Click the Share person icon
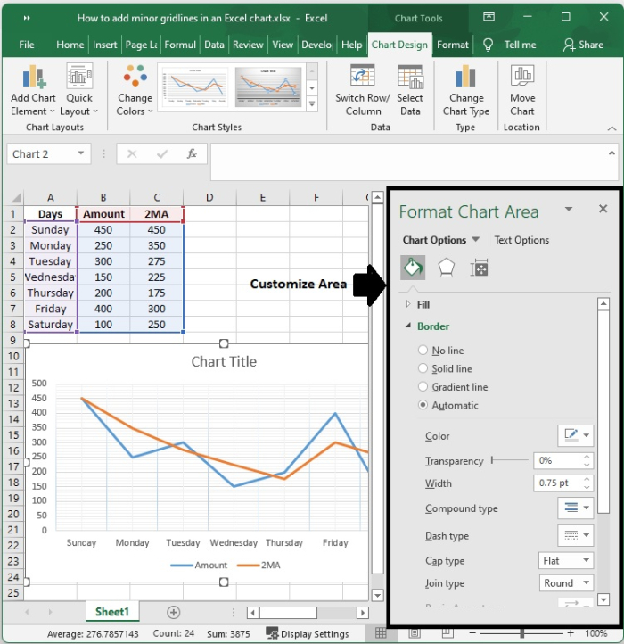The image size is (624, 644). (x=569, y=45)
